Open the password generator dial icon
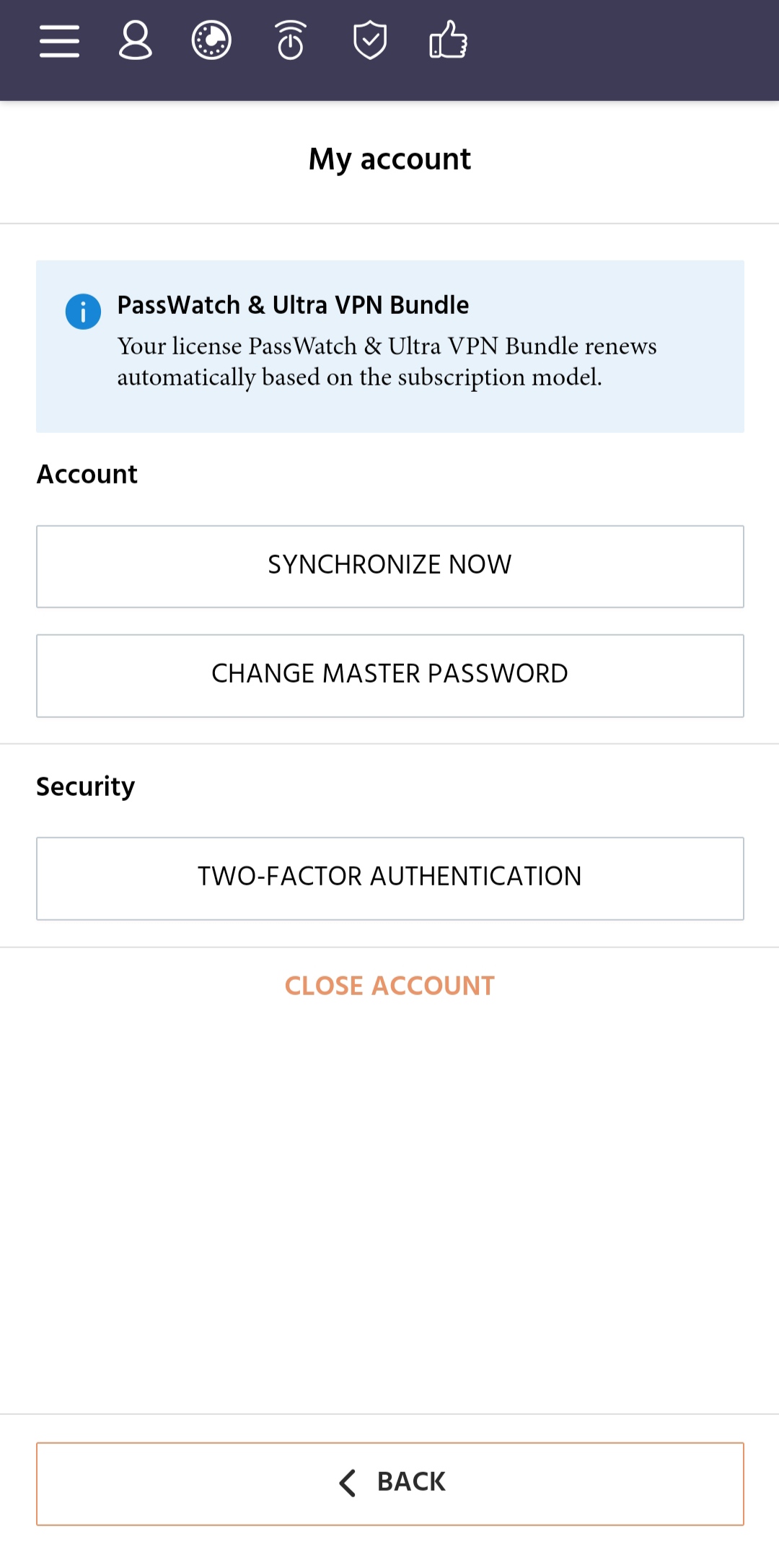 [211, 40]
